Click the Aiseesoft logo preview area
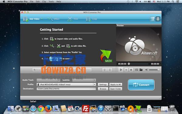This screenshot has width=182, height=114. (139, 44)
